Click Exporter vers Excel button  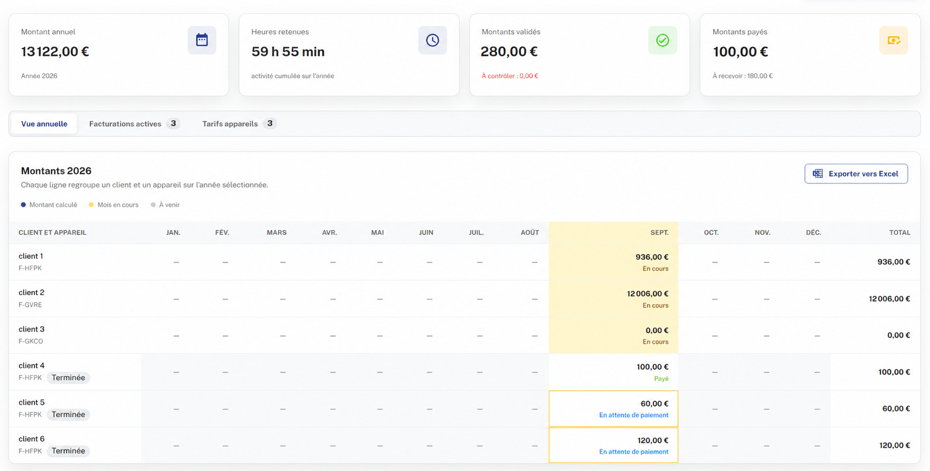pyautogui.click(x=856, y=174)
